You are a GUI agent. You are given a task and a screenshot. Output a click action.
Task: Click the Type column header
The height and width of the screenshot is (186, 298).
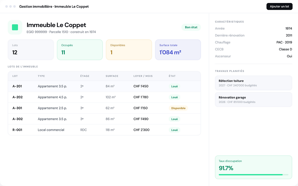[x=41, y=76]
